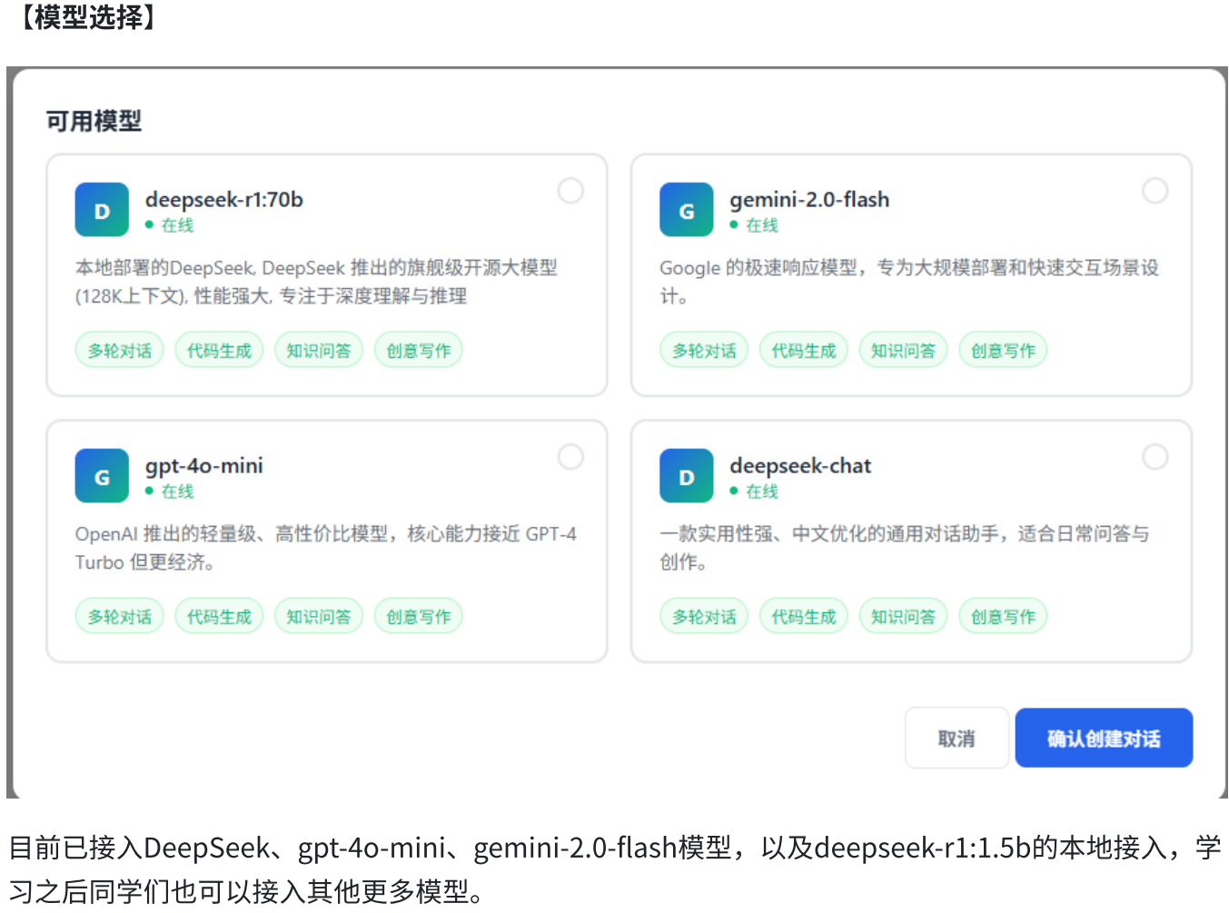
Task: Confirm with the 确认创建对话 button
Action: click(x=1104, y=738)
